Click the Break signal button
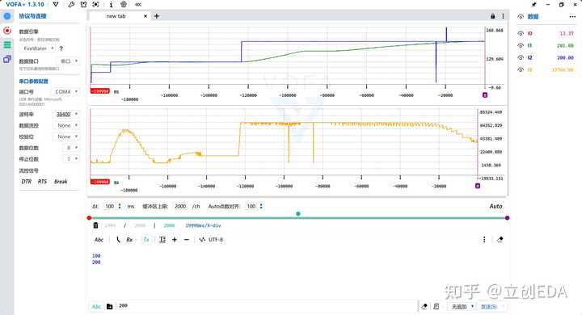Screen dimensions: 582x315 pos(61,182)
